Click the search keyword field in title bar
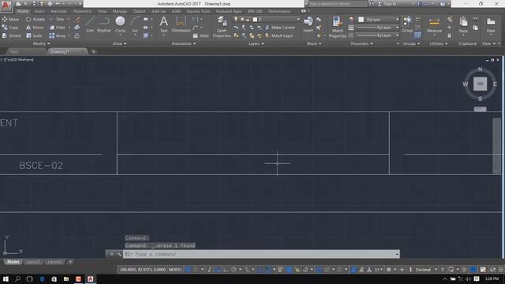 338,4
